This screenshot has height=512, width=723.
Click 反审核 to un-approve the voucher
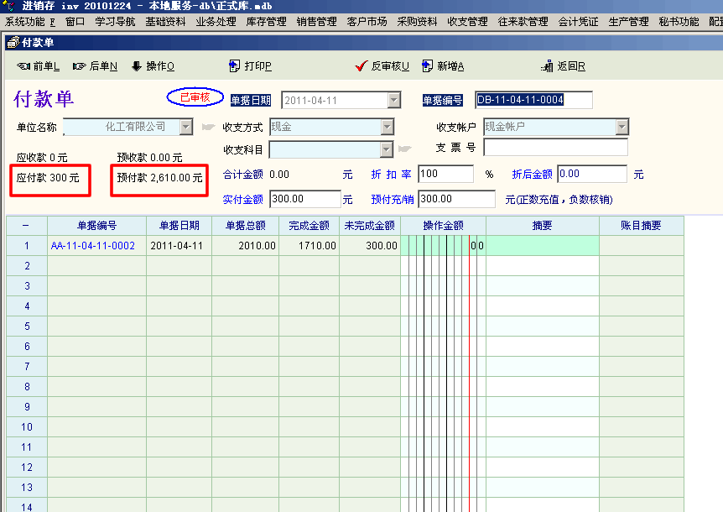pyautogui.click(x=361, y=66)
